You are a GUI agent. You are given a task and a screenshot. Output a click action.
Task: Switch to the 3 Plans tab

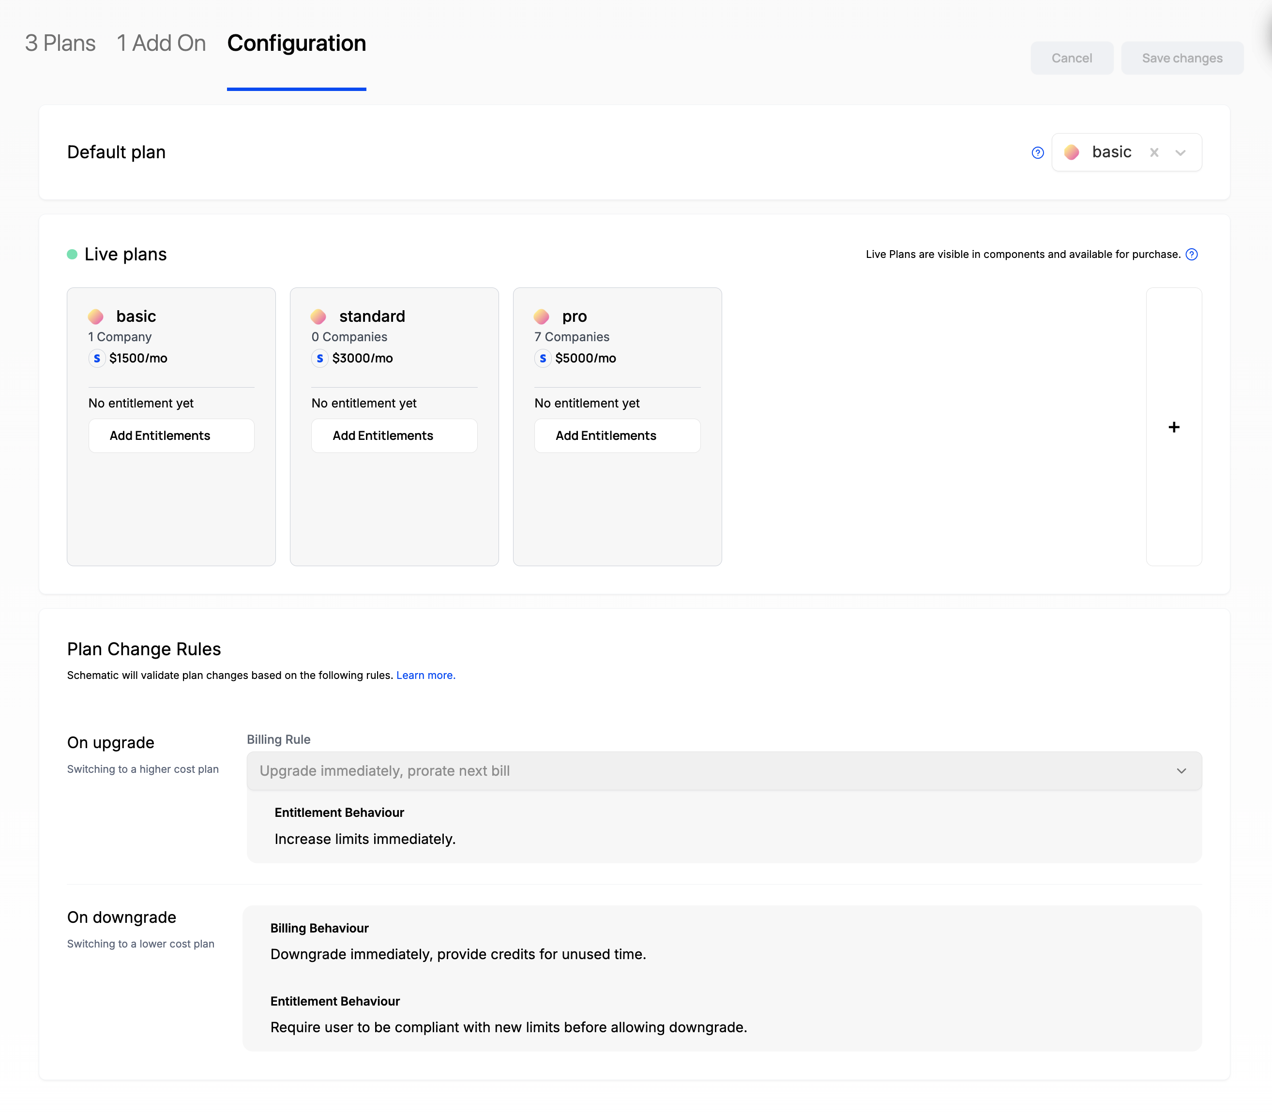59,44
